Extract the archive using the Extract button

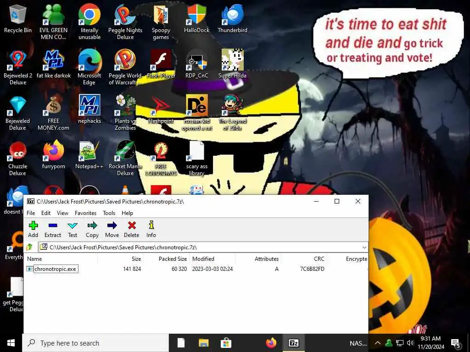pyautogui.click(x=53, y=229)
